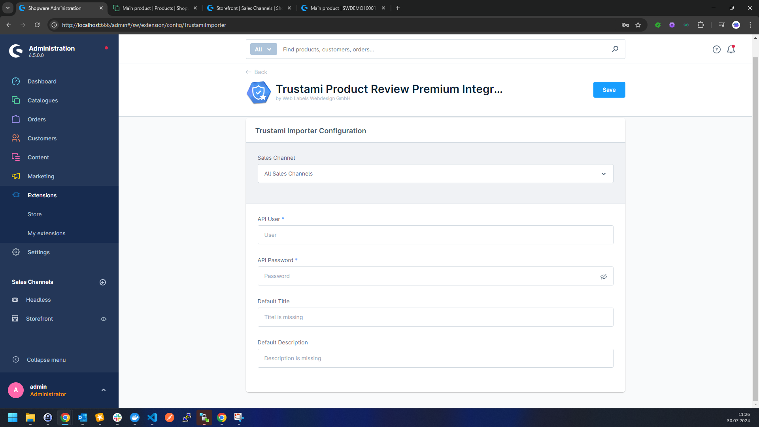
Task: Click the Help question mark icon
Action: point(716,49)
